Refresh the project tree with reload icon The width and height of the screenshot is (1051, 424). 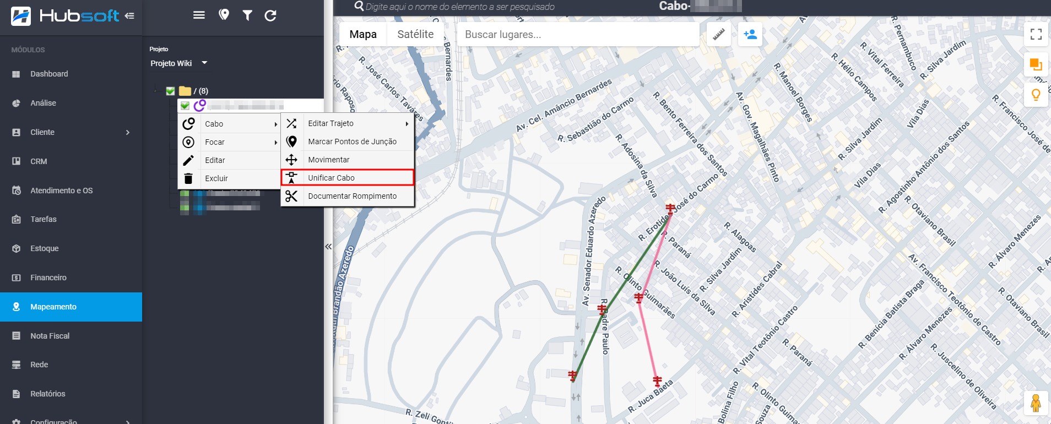click(x=270, y=15)
